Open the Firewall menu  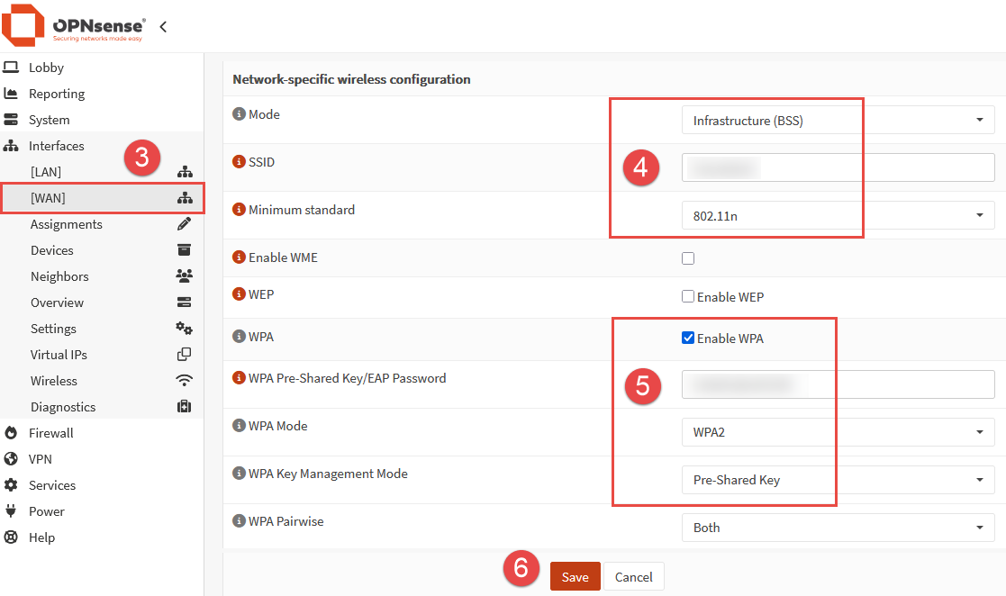tap(50, 433)
